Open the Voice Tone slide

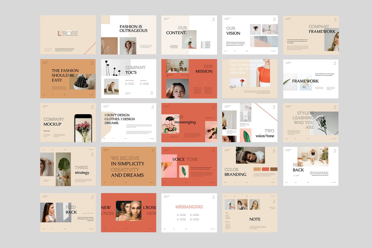click(189, 167)
